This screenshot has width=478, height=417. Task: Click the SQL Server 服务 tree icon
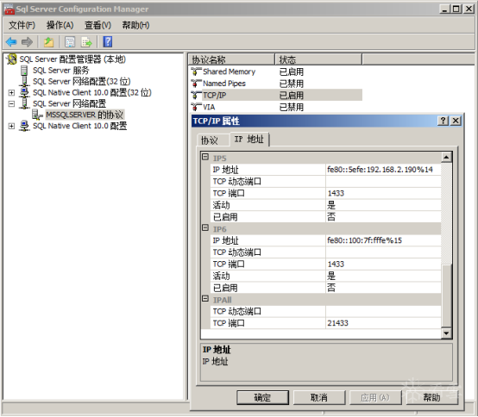[x=24, y=71]
